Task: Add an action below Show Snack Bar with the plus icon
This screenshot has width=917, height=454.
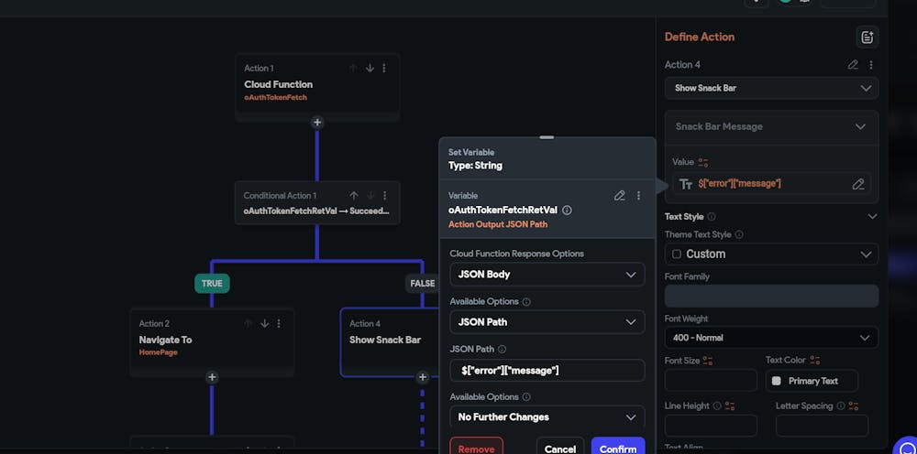Action: [423, 377]
